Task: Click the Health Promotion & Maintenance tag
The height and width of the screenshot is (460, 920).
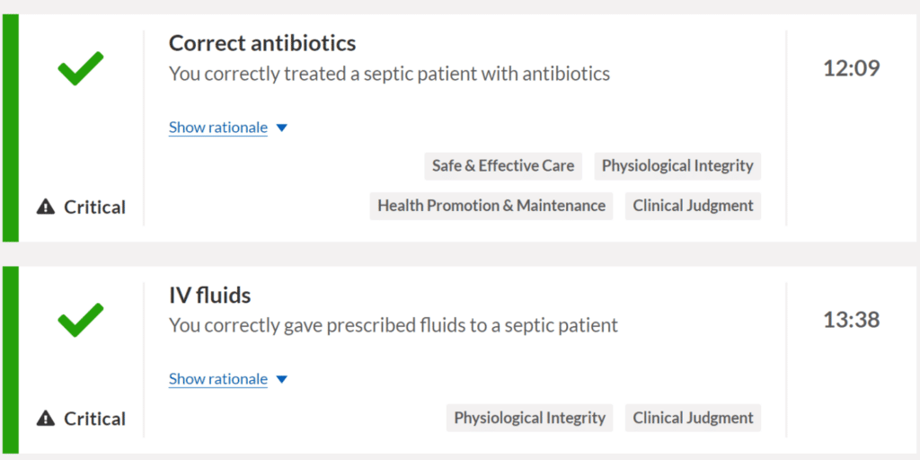Action: tap(491, 206)
